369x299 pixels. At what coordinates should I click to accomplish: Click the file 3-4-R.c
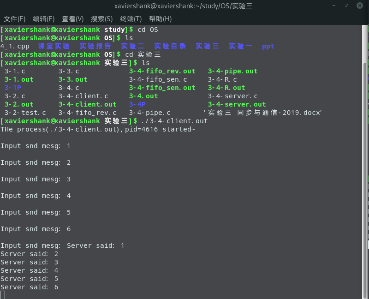(x=222, y=79)
